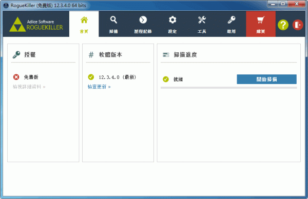This screenshot has height=199, width=308.
Task: Start scan with the 開始掃描 button
Action: click(x=266, y=79)
